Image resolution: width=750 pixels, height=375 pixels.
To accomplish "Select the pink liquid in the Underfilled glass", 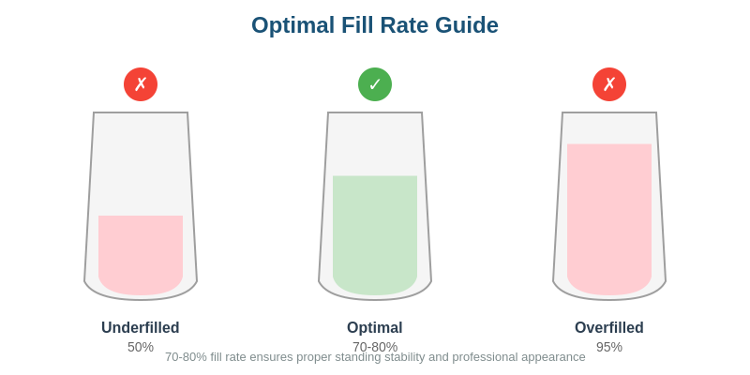I will tap(141, 253).
